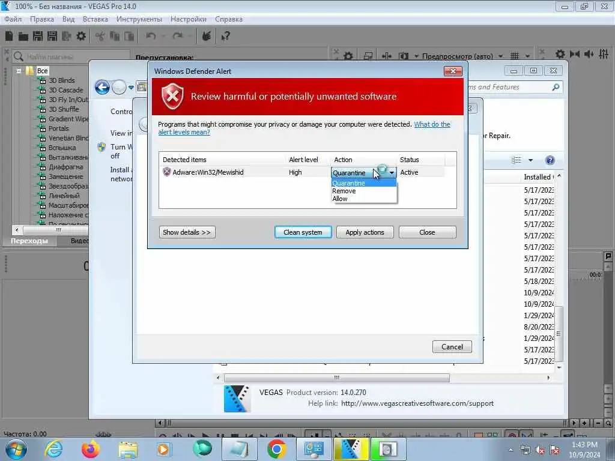
Task: Click Close button in Defender alert
Action: [x=427, y=232]
